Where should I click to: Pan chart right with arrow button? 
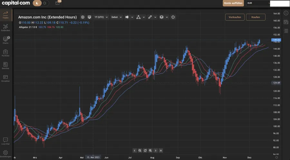tap(156, 151)
